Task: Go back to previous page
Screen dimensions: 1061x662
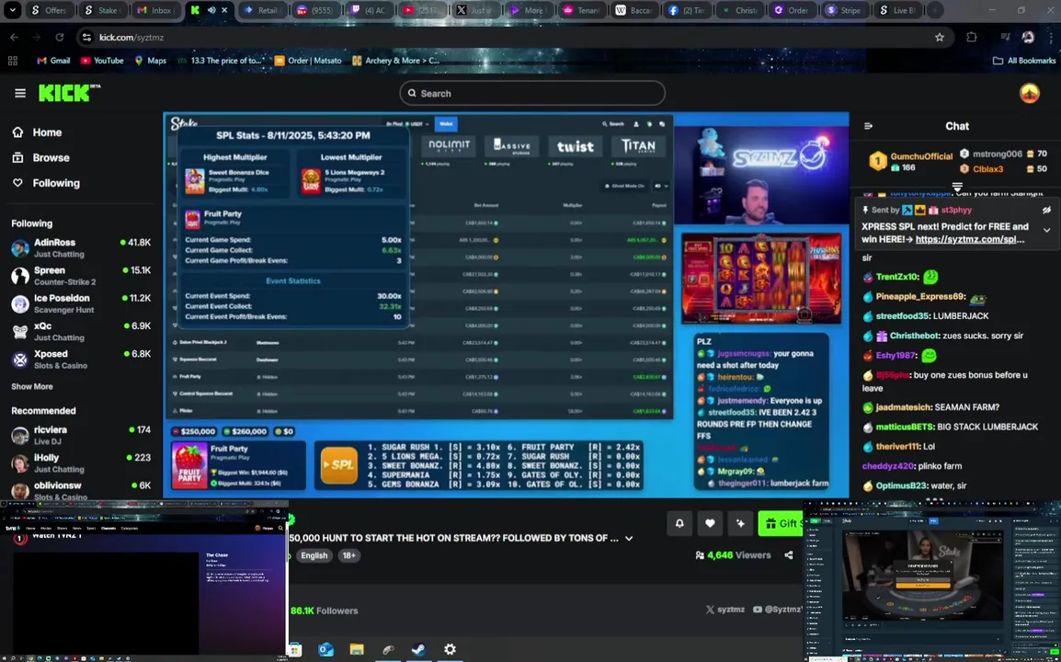Action: tap(14, 37)
